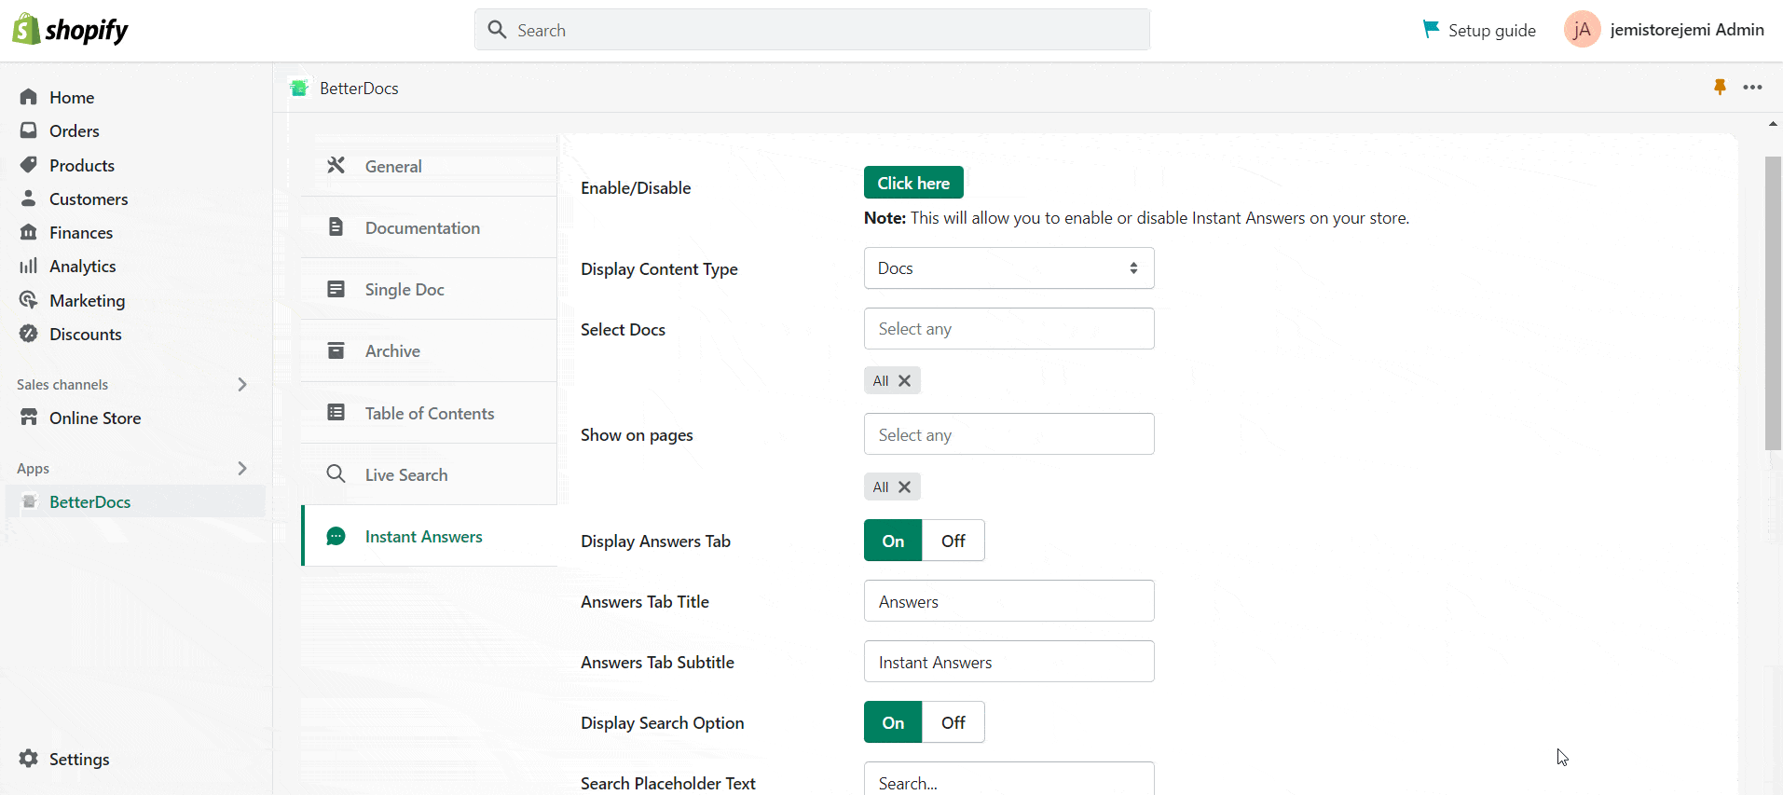Open the Show on pages 'Select any' field
The image size is (1783, 795).
coord(1009,434)
